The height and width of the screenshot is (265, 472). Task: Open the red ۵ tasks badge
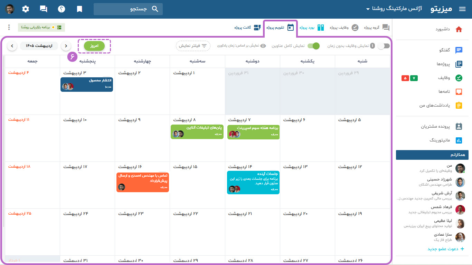(x=405, y=78)
